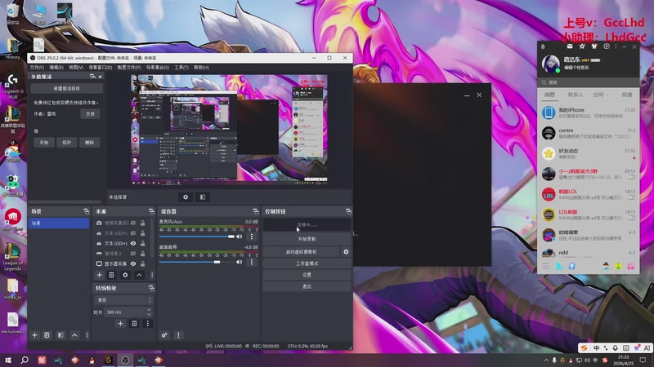This screenshot has width=654, height=367.
Task: Open OBS 工具(T) menu
Action: click(181, 68)
